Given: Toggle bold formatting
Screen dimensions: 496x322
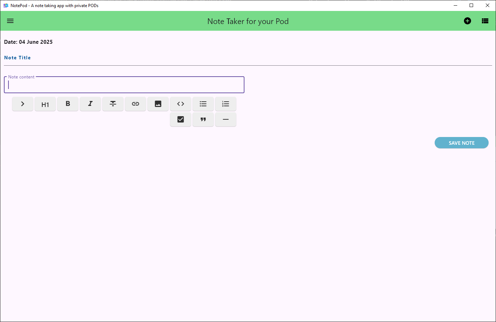Looking at the screenshot, I should coord(68,104).
